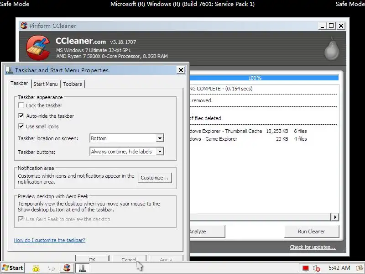
Task: Open 'How do I customize the taskbar?' link
Action: [49, 240]
